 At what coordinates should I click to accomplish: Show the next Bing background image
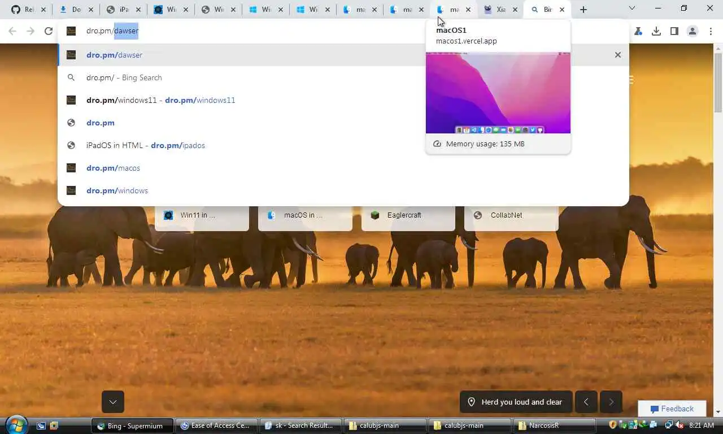coord(611,402)
